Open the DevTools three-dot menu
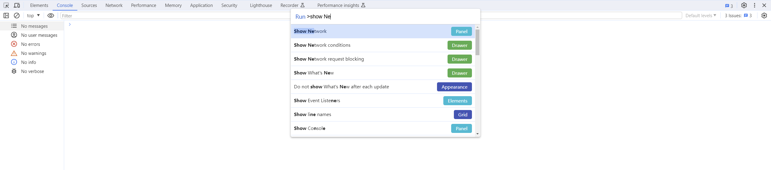The height and width of the screenshot is (170, 771). (x=754, y=5)
